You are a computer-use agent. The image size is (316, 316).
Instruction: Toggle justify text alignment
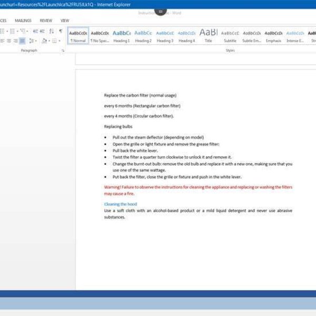[x=22, y=41]
